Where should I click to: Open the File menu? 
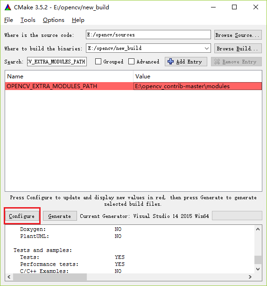8,20
